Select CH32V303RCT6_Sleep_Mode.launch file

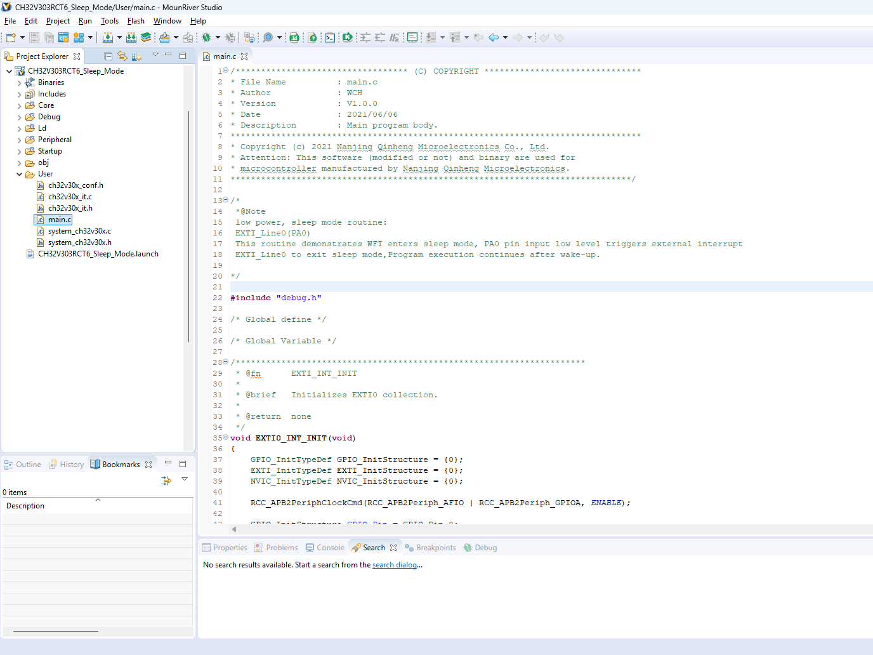[98, 254]
